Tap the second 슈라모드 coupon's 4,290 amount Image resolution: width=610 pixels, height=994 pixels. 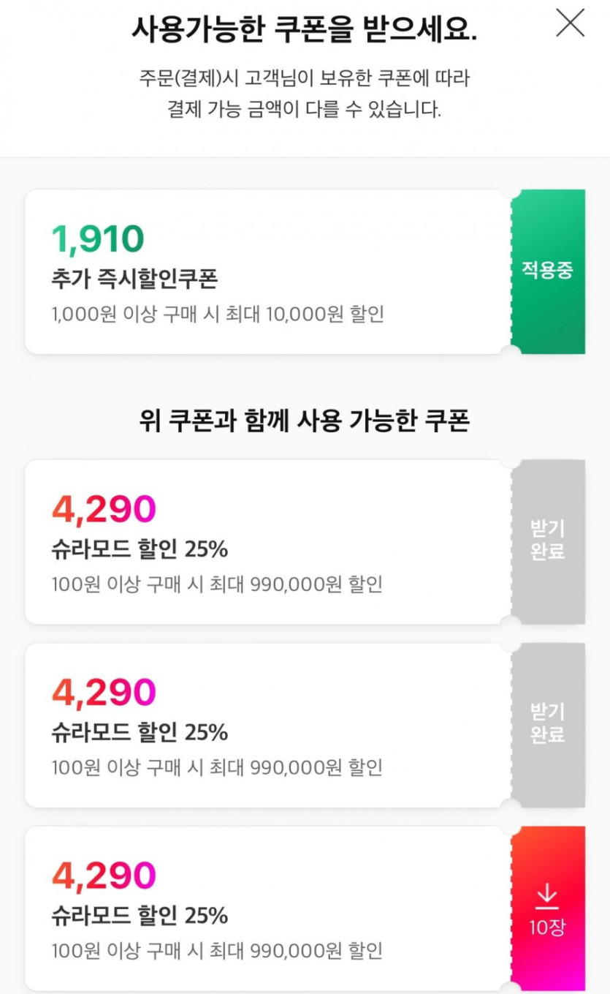(x=104, y=692)
